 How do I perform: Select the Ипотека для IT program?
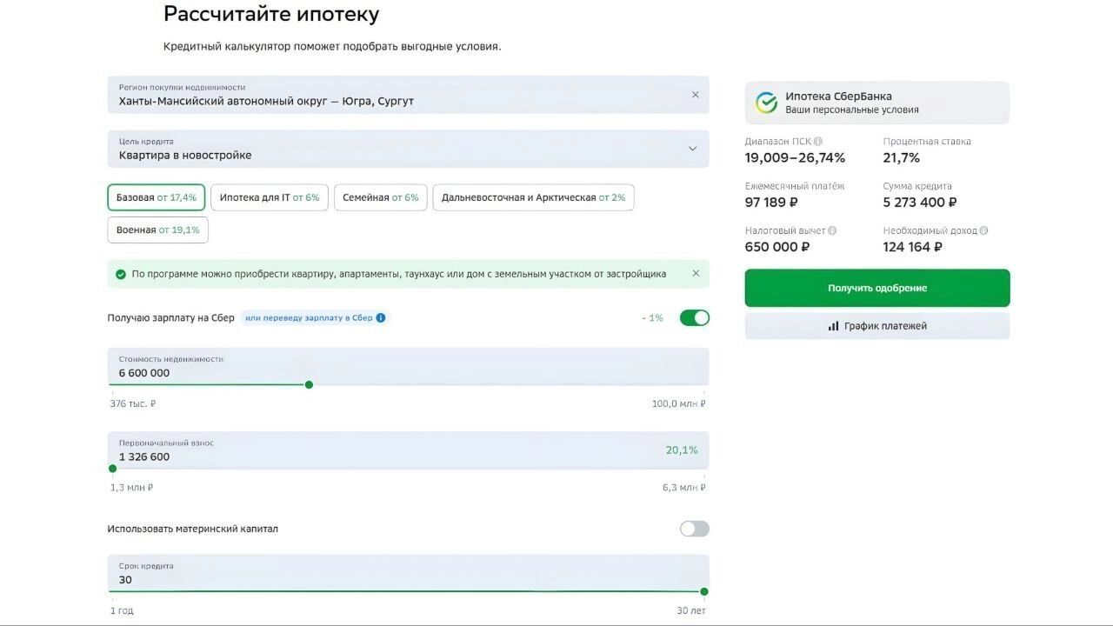[270, 198]
